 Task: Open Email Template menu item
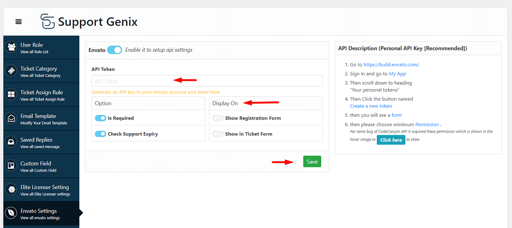click(x=41, y=118)
